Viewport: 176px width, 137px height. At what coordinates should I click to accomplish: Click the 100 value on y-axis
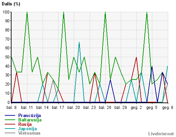point(6,12)
